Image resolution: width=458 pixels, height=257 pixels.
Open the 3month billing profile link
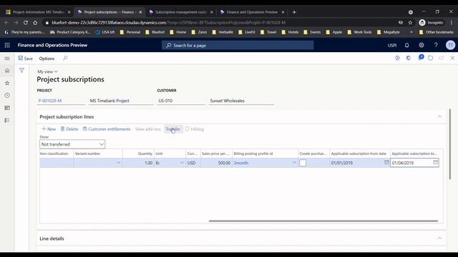tap(241, 163)
